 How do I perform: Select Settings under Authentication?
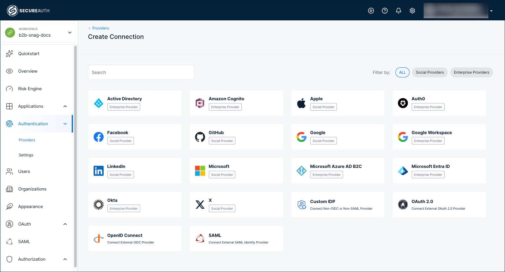click(26, 155)
